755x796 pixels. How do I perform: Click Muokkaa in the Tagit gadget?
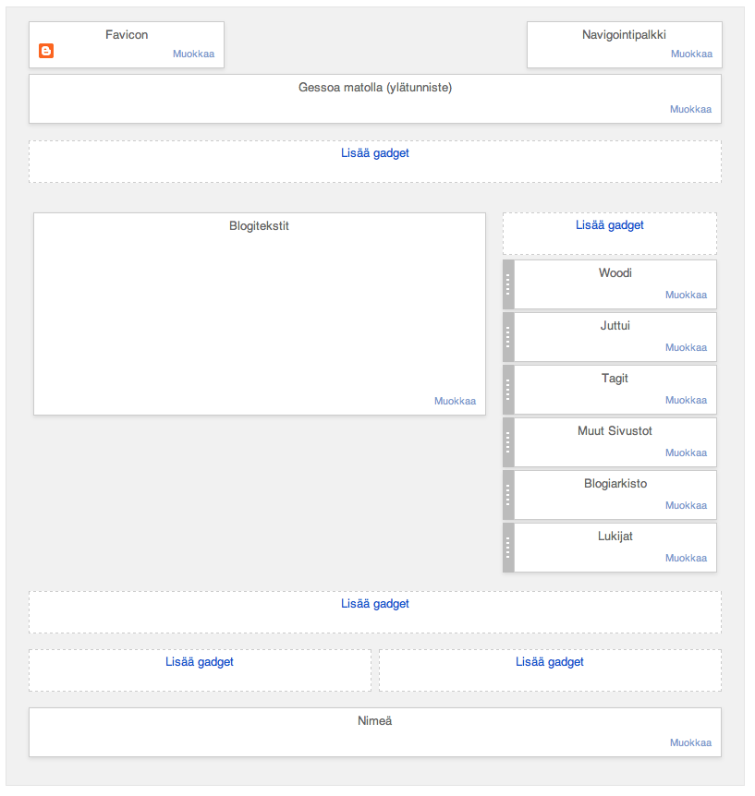click(x=686, y=400)
